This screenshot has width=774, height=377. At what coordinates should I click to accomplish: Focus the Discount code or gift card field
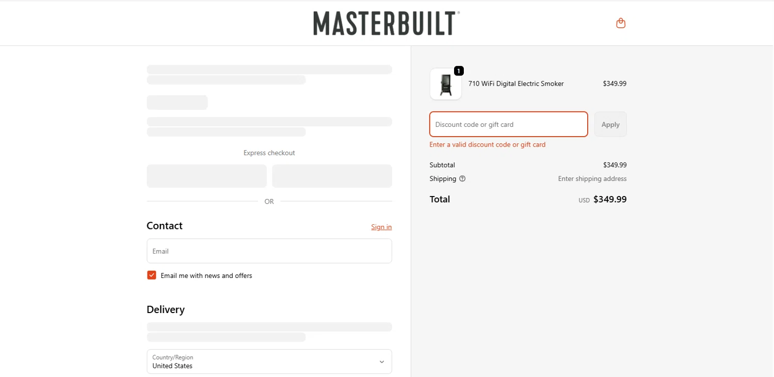(x=509, y=124)
